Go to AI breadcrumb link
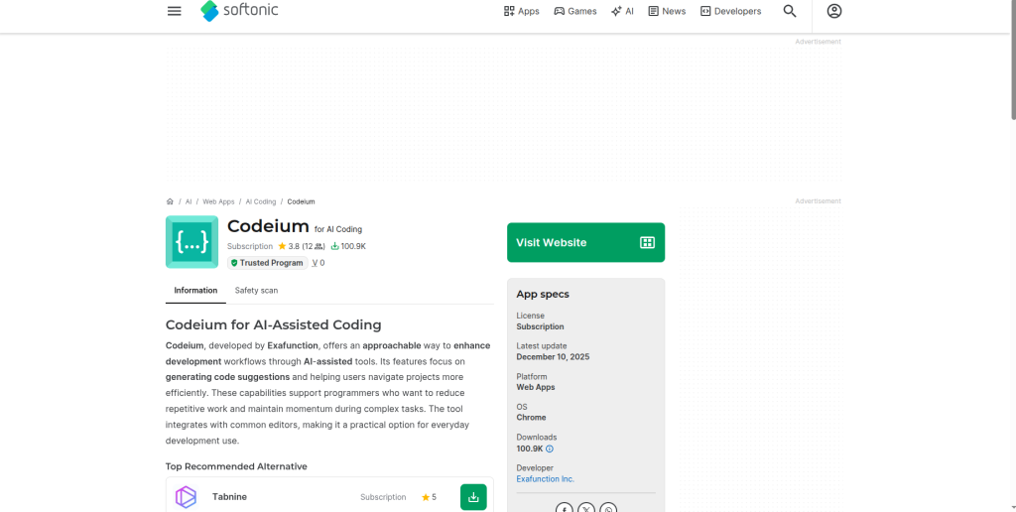Screen dimensions: 1016x512 [x=189, y=201]
